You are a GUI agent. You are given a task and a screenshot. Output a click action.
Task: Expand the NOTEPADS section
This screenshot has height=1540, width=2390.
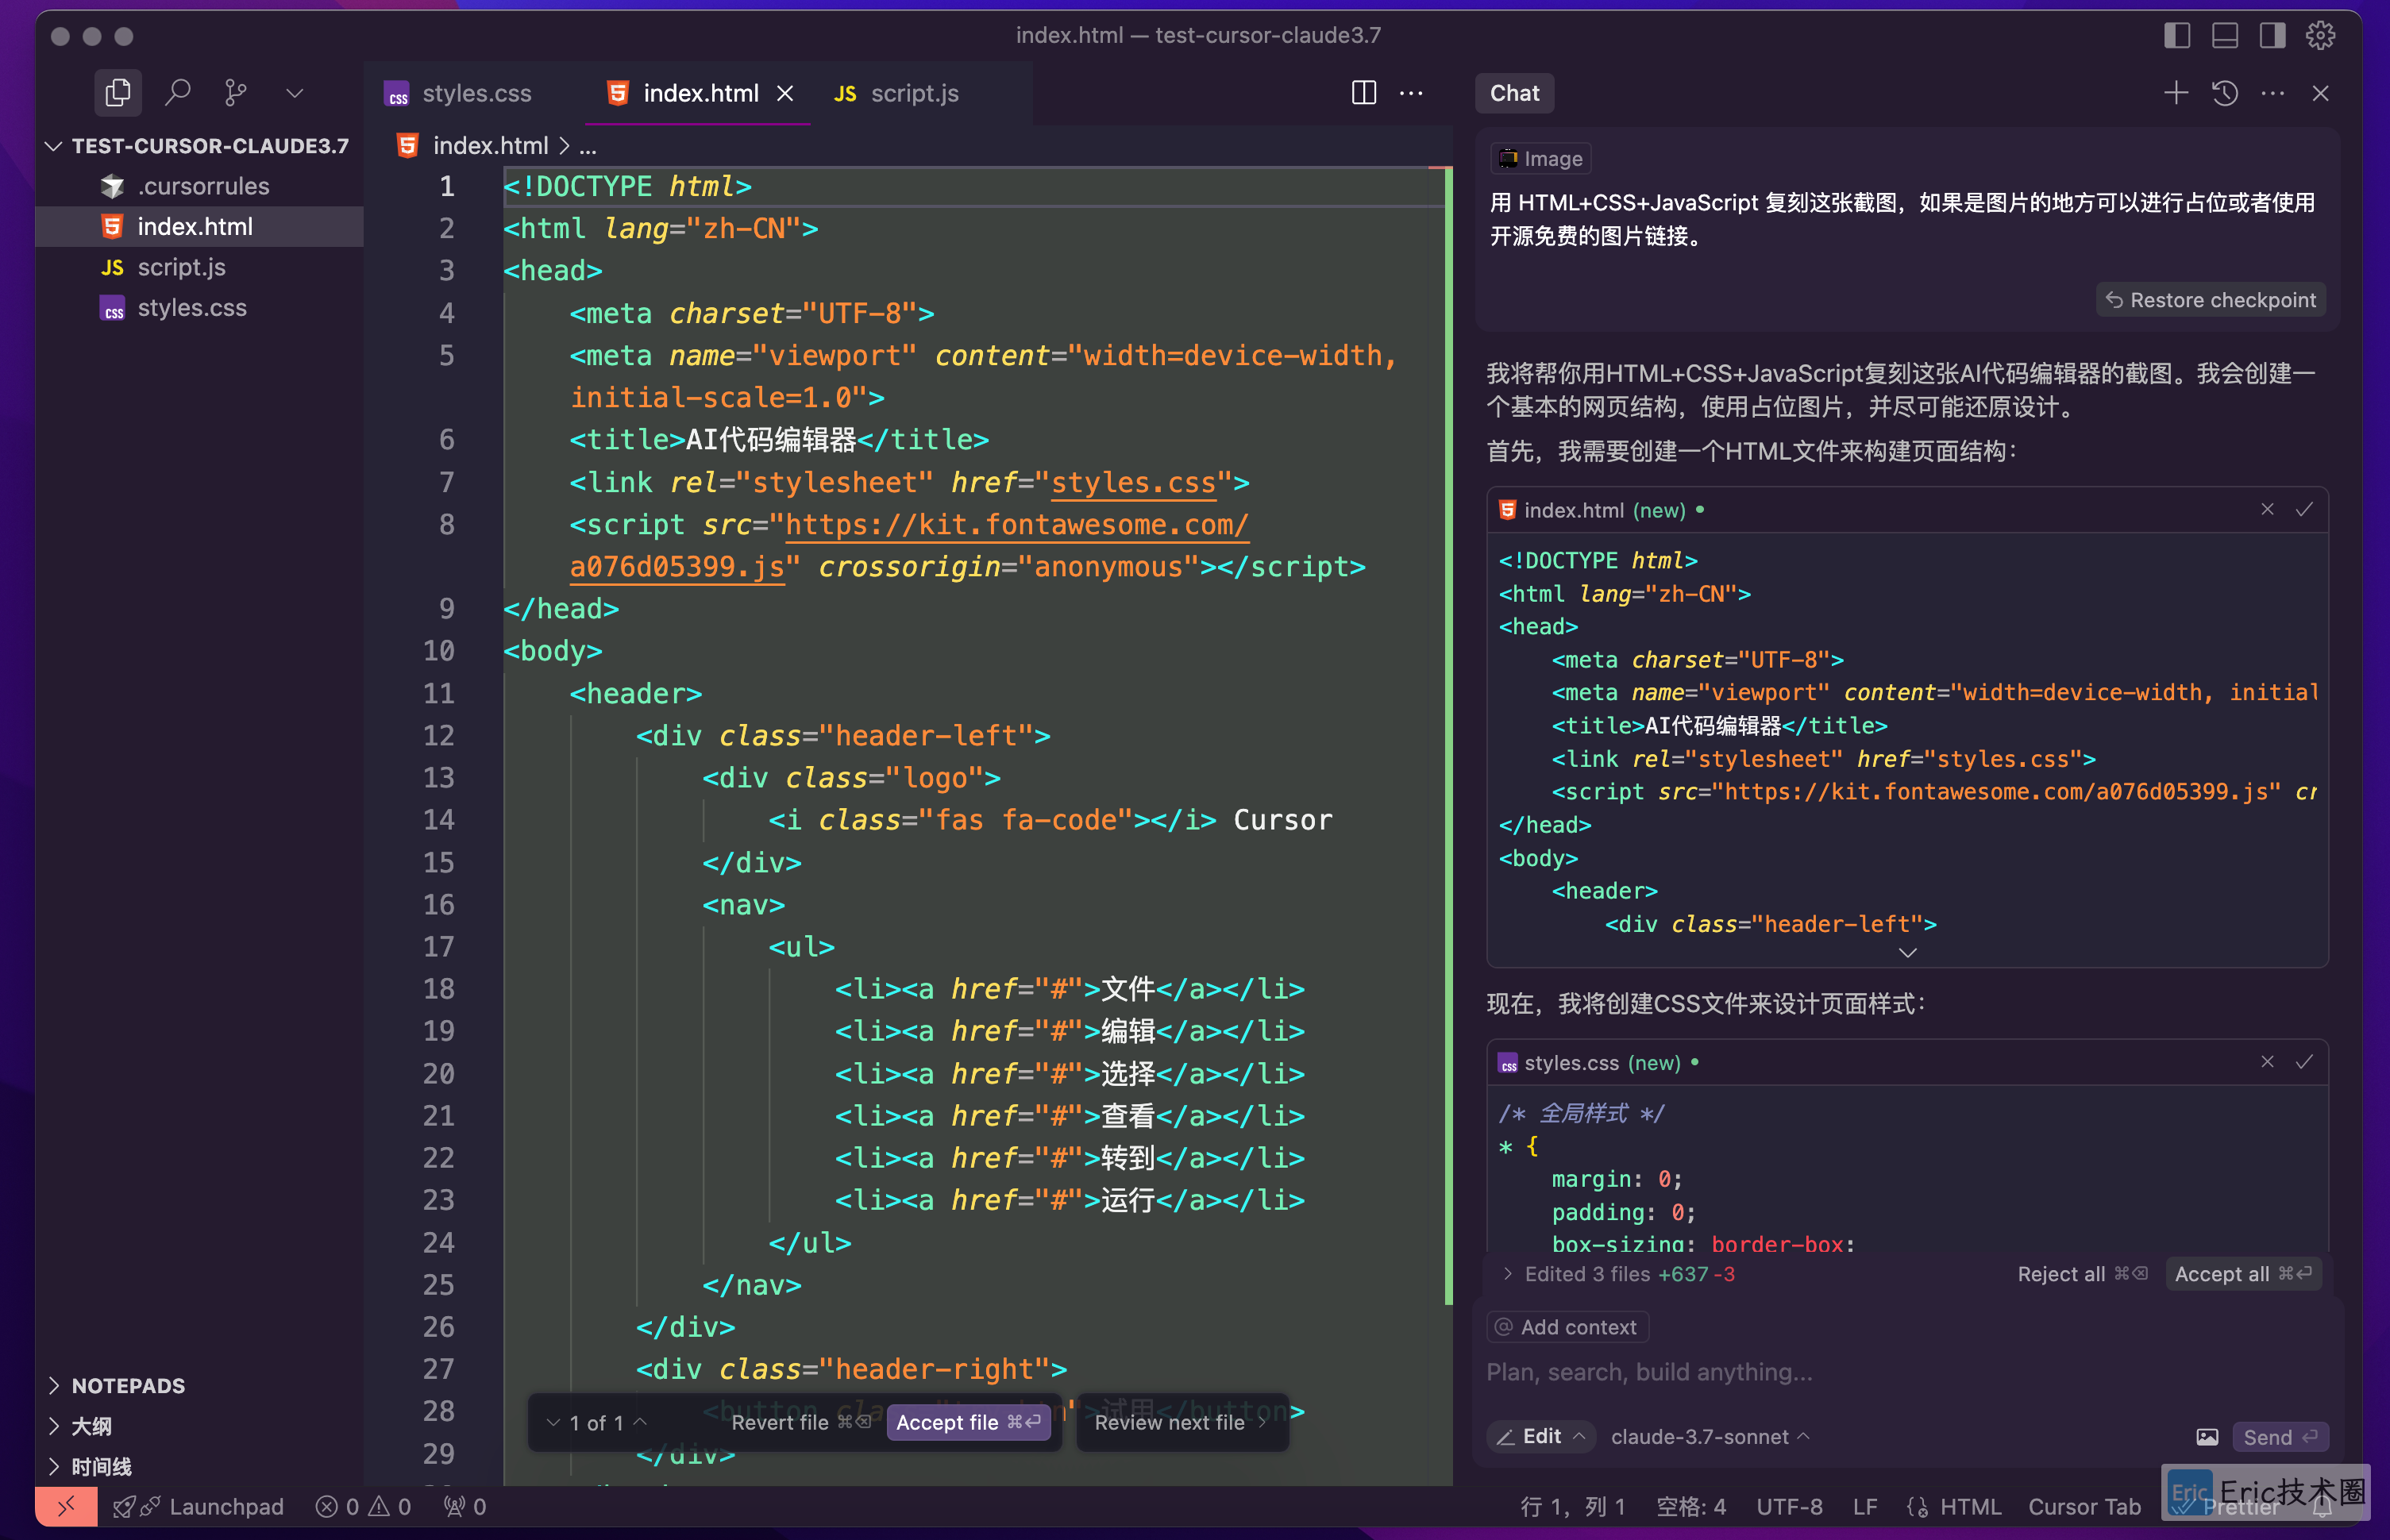(x=200, y=1385)
